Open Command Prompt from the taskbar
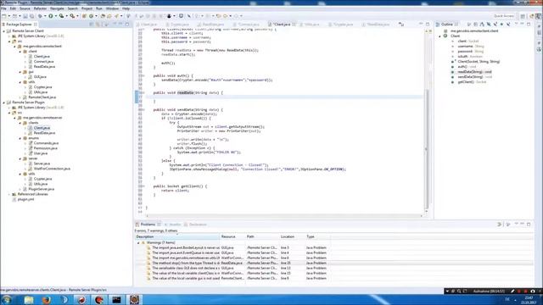Image resolution: width=543 pixels, height=305 pixels. [117, 299]
